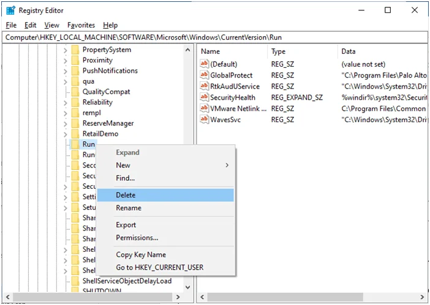Expand the Reliability key
430x305 pixels.
(66, 103)
